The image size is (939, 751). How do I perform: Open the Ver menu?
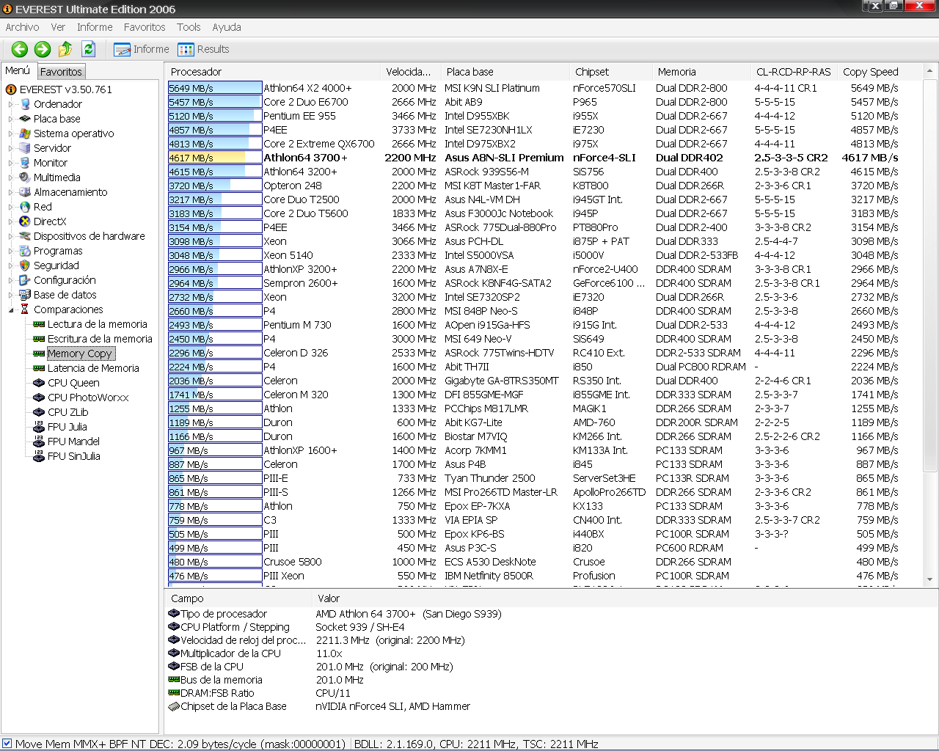58,27
